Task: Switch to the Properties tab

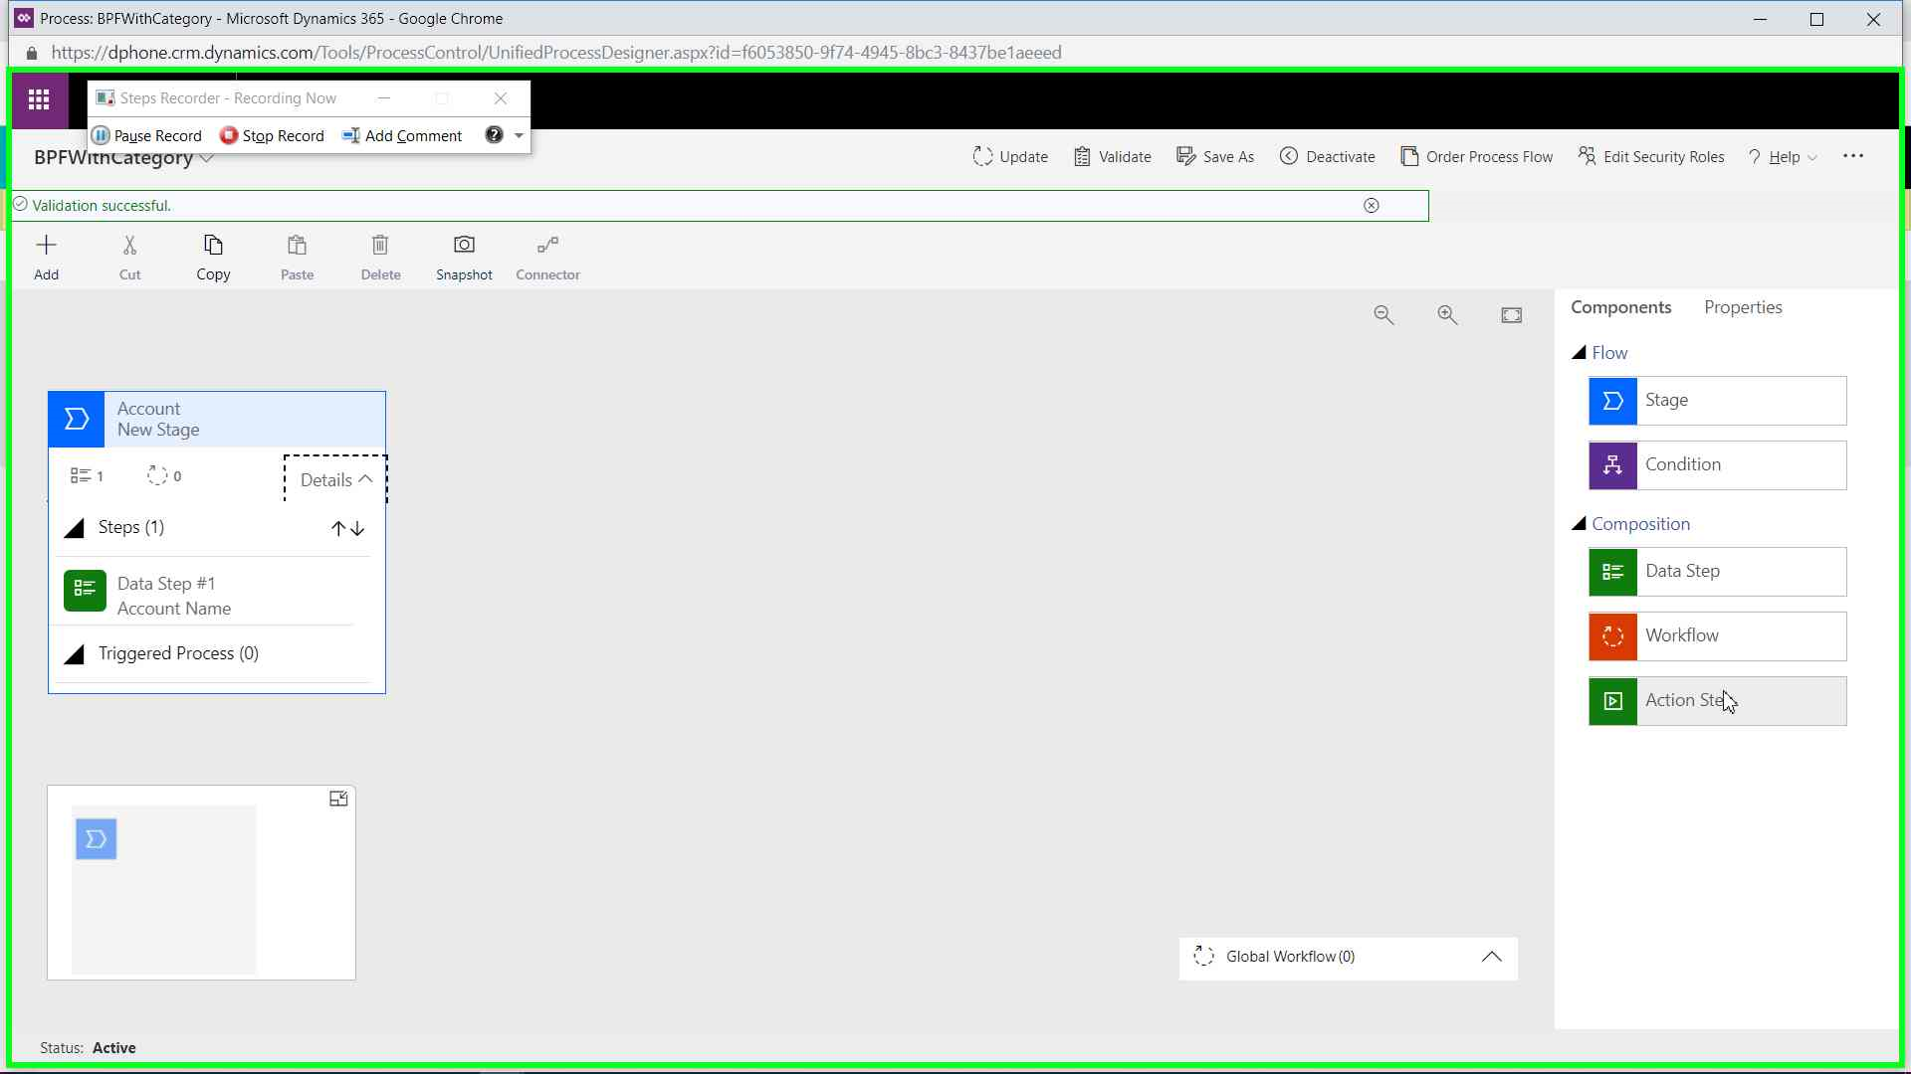Action: (1742, 307)
